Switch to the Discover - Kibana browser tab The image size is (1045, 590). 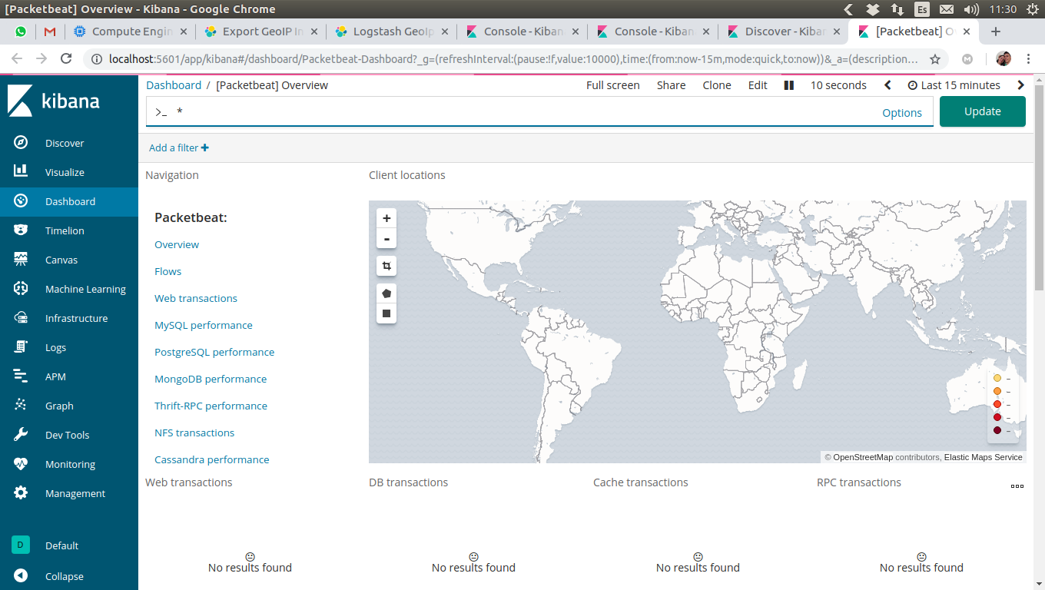pyautogui.click(x=784, y=31)
